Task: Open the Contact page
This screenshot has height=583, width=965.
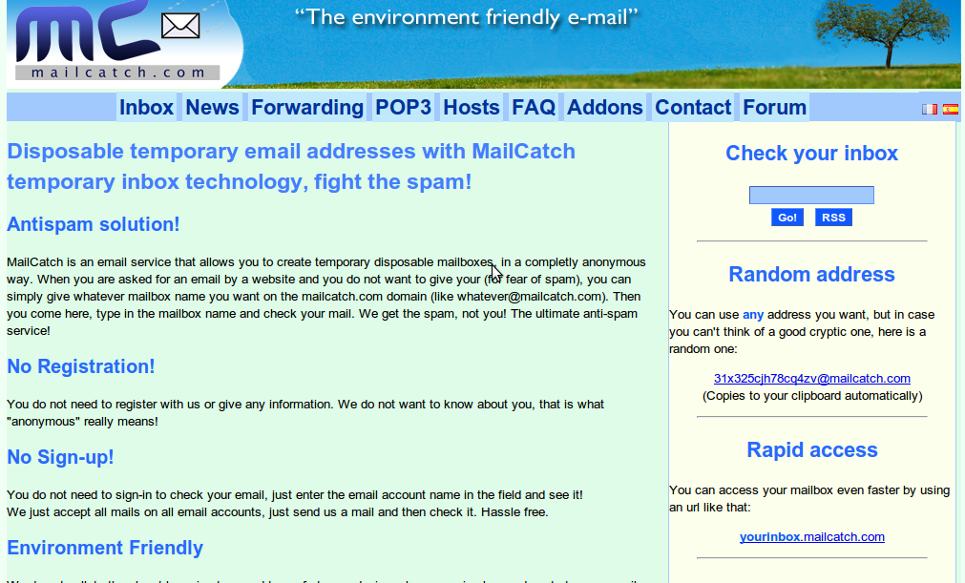Action: click(693, 108)
